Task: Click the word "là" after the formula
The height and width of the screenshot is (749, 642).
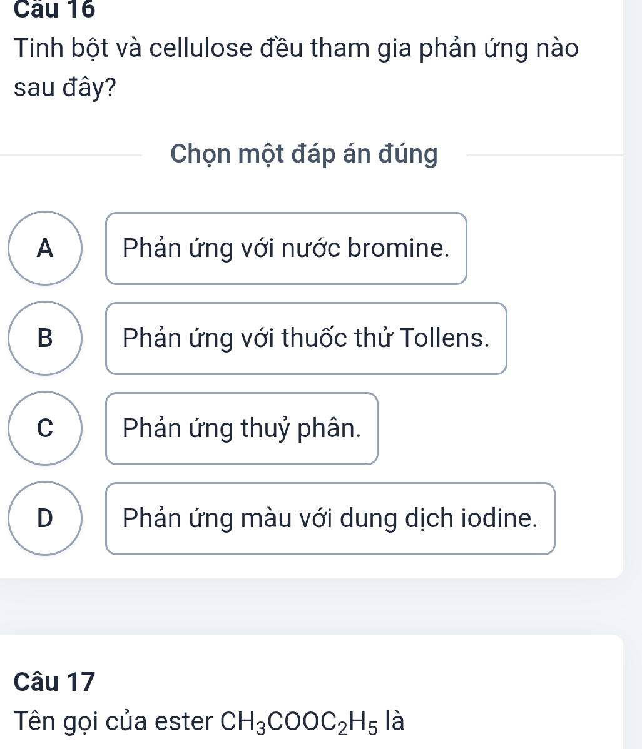Action: [395, 722]
